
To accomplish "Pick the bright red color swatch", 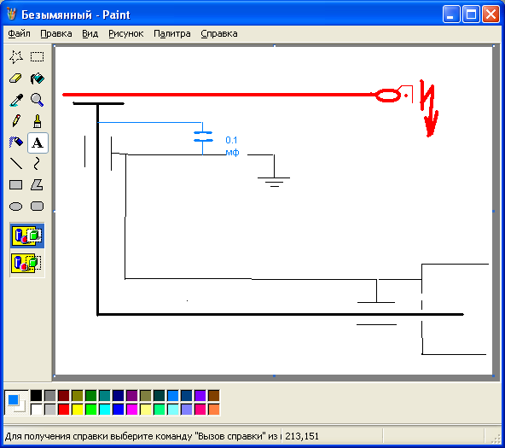I will pyautogui.click(x=63, y=410).
